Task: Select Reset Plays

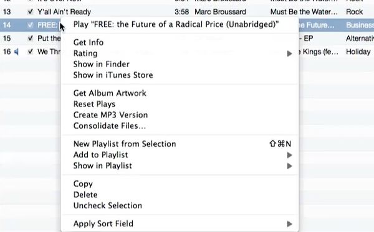Action: 94,104
